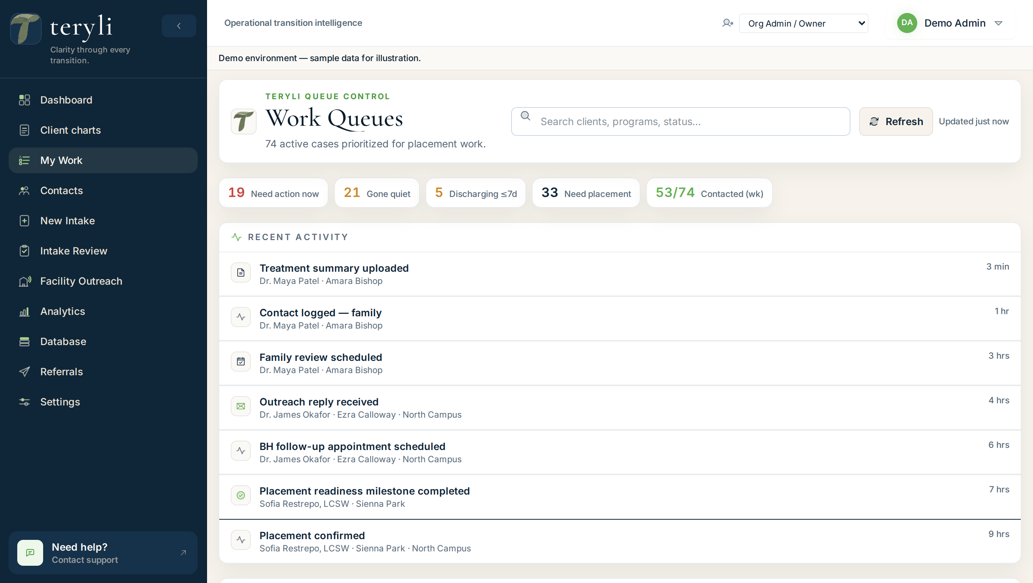Filter by 21 Gone quiet
Image resolution: width=1033 pixels, height=583 pixels.
tap(377, 193)
